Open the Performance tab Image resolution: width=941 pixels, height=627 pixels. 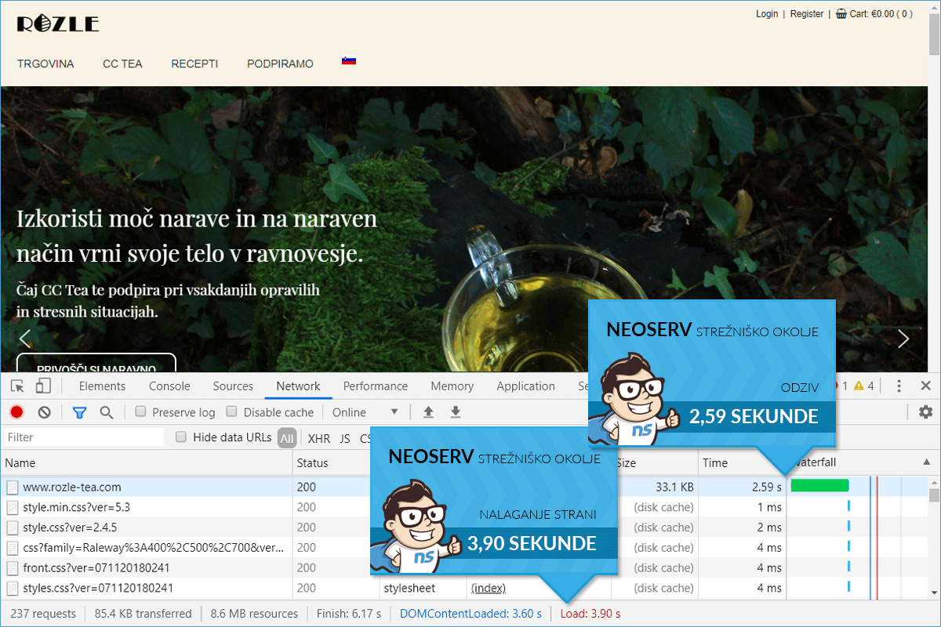(375, 386)
